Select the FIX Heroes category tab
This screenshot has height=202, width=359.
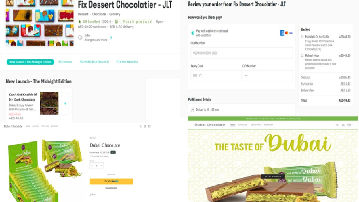pyautogui.click(x=65, y=62)
